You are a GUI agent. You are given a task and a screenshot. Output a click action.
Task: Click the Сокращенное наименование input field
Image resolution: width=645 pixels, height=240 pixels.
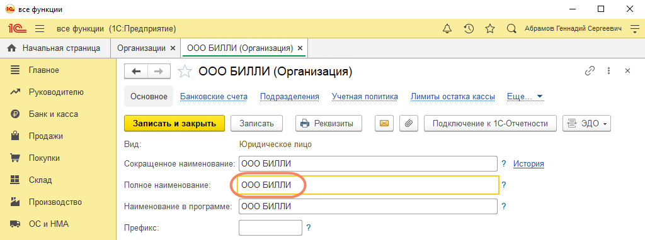coord(368,164)
